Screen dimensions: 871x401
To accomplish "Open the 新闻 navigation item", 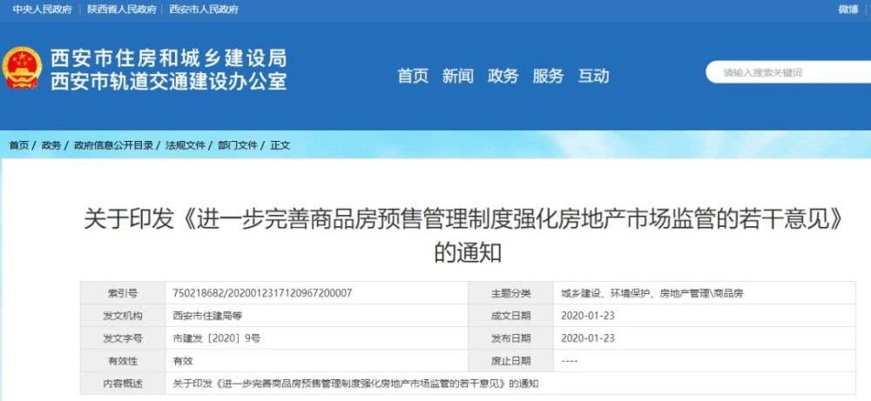I will 458,76.
